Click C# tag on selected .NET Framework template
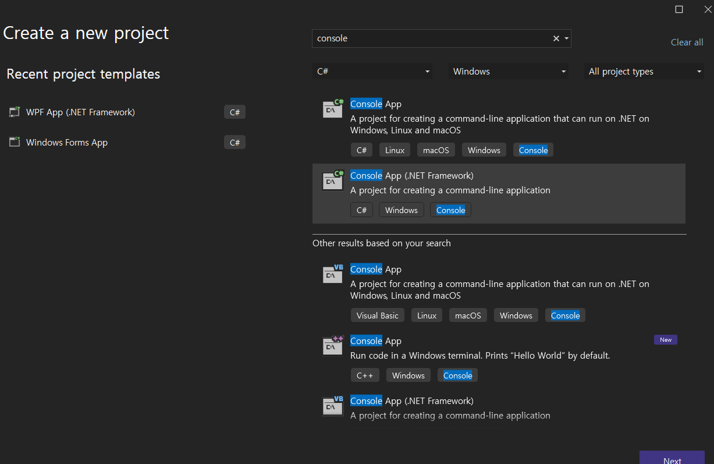Image resolution: width=714 pixels, height=464 pixels. click(x=361, y=210)
